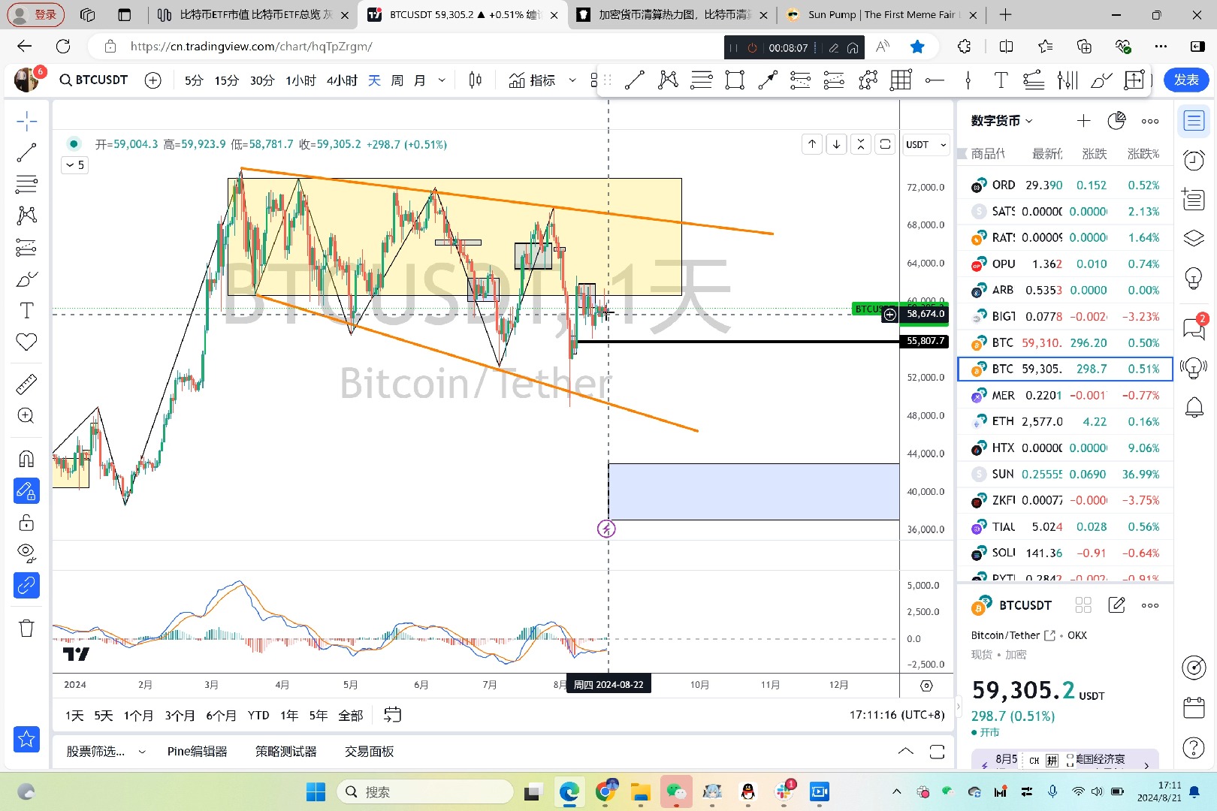Viewport: 1217px width, 811px height.
Task: Toggle magnet mode for drawings
Action: (x=26, y=458)
